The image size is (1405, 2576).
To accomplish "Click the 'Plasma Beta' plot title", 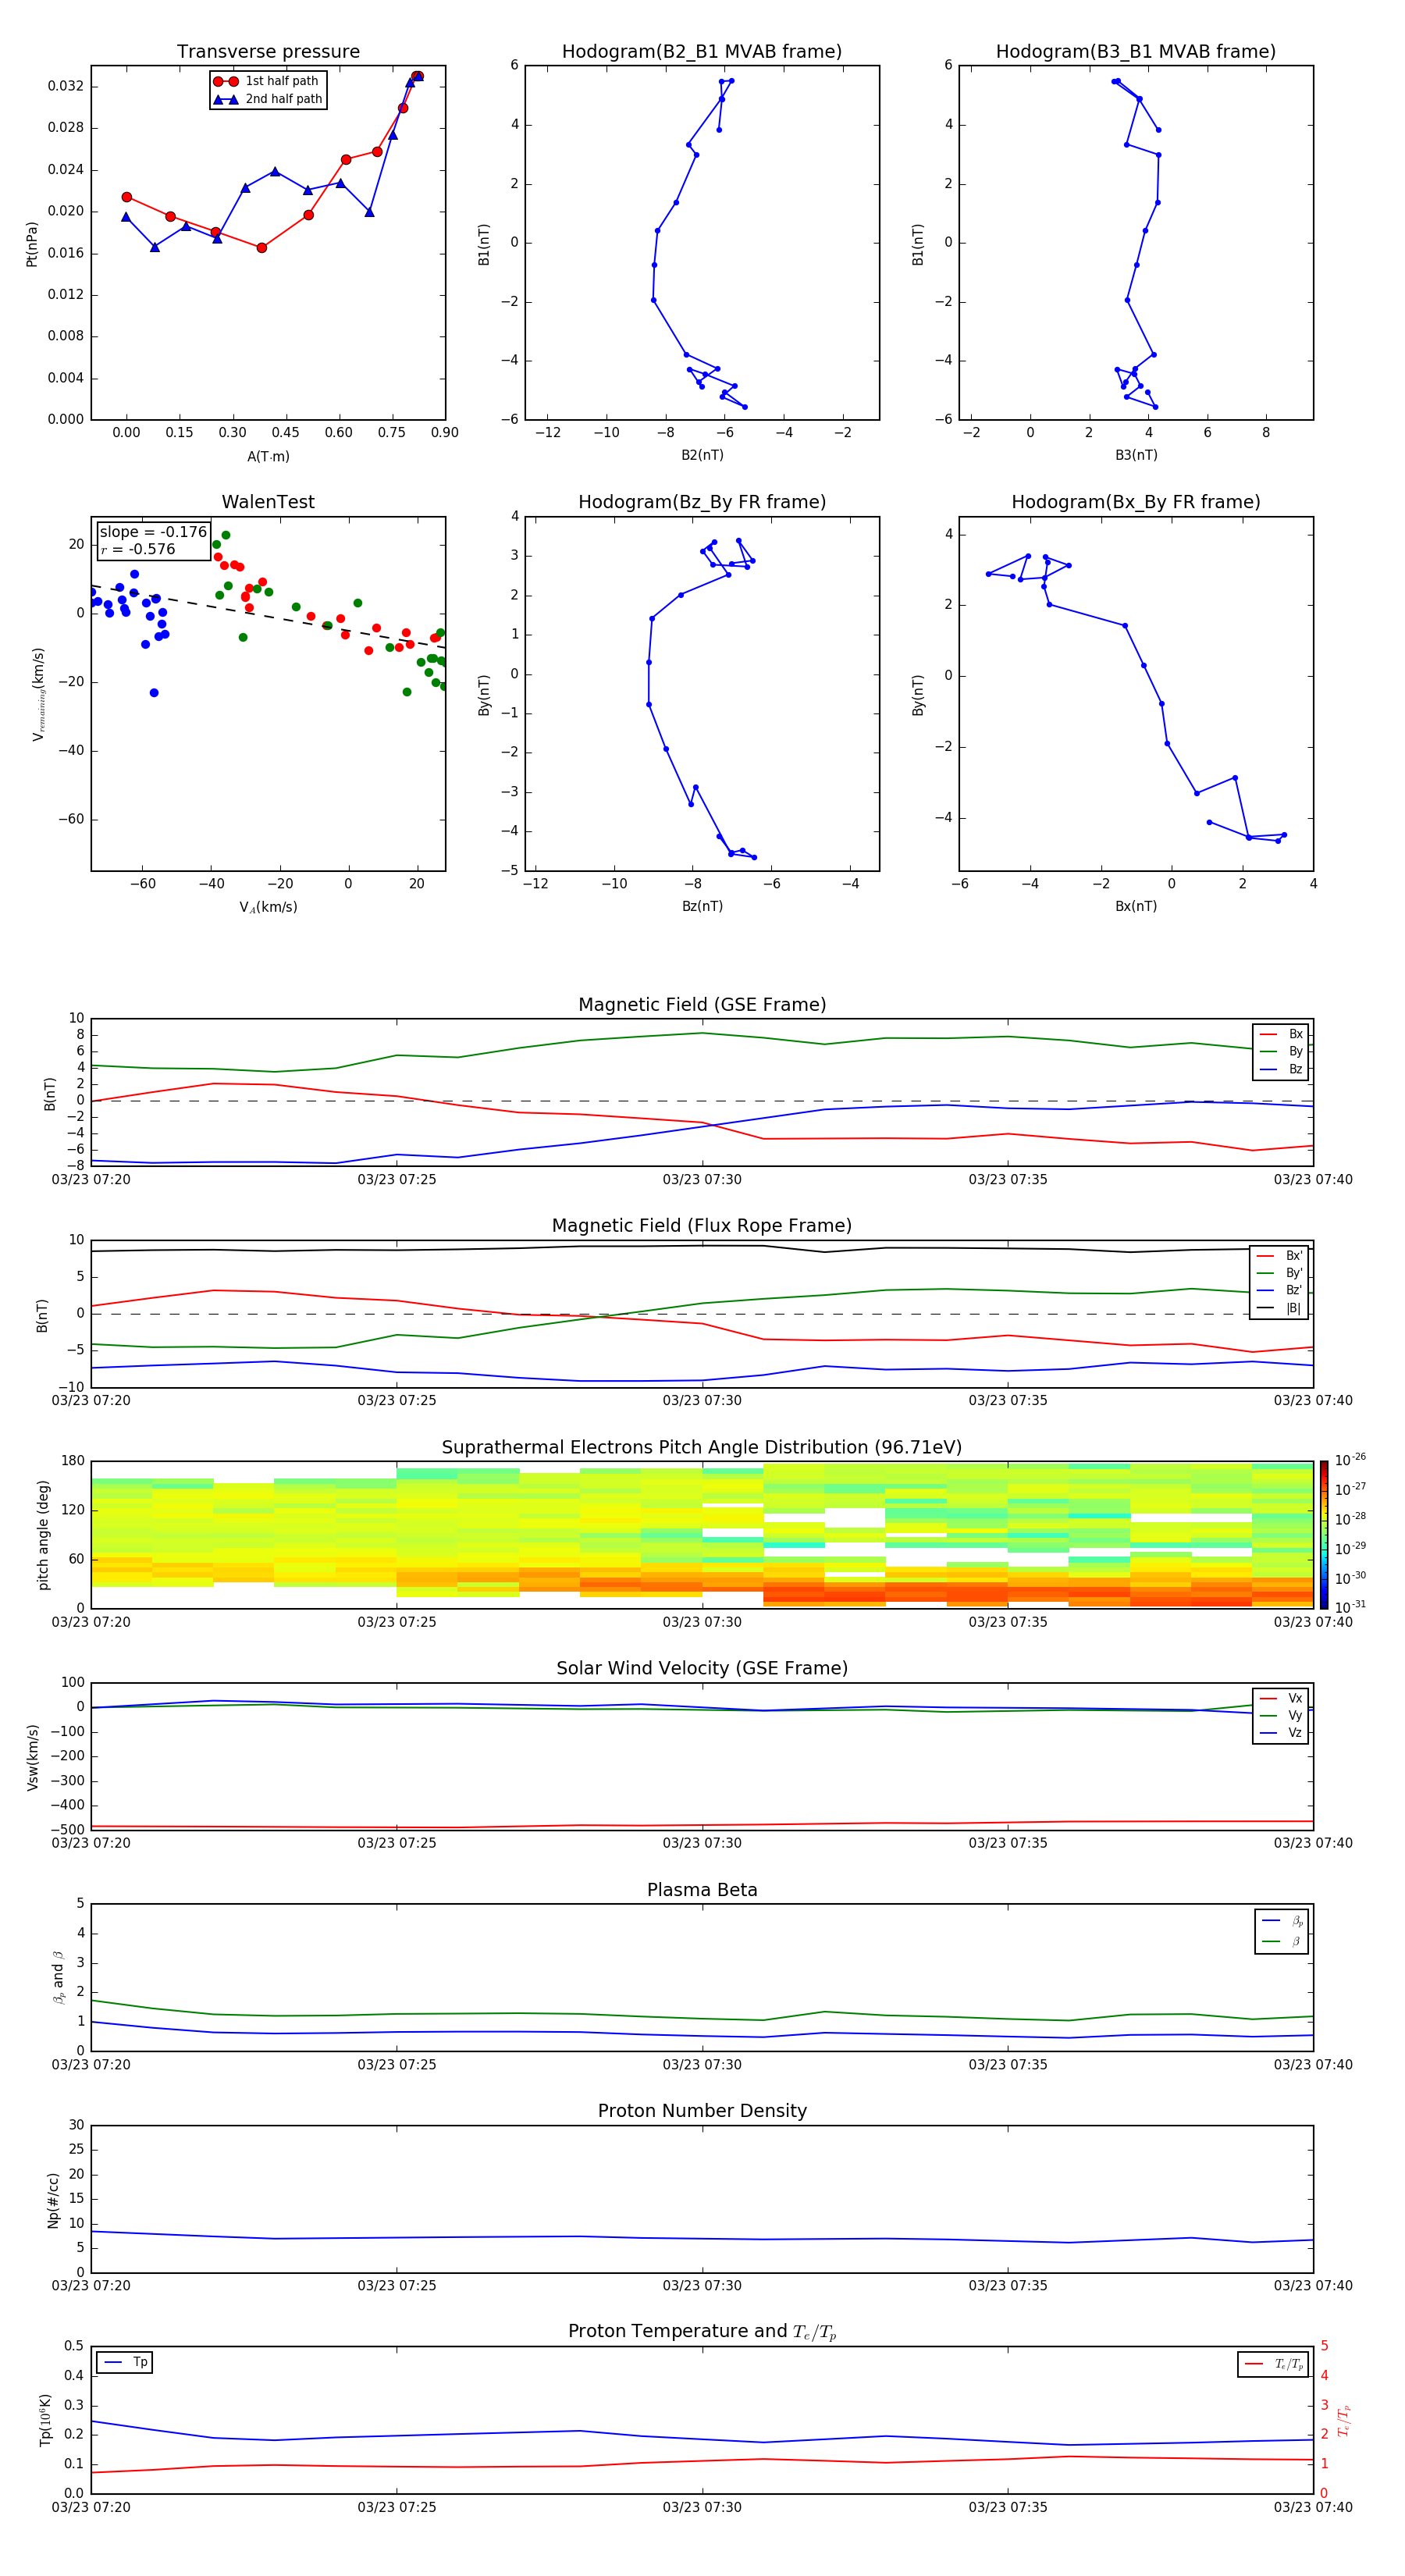I will pos(701,1890).
